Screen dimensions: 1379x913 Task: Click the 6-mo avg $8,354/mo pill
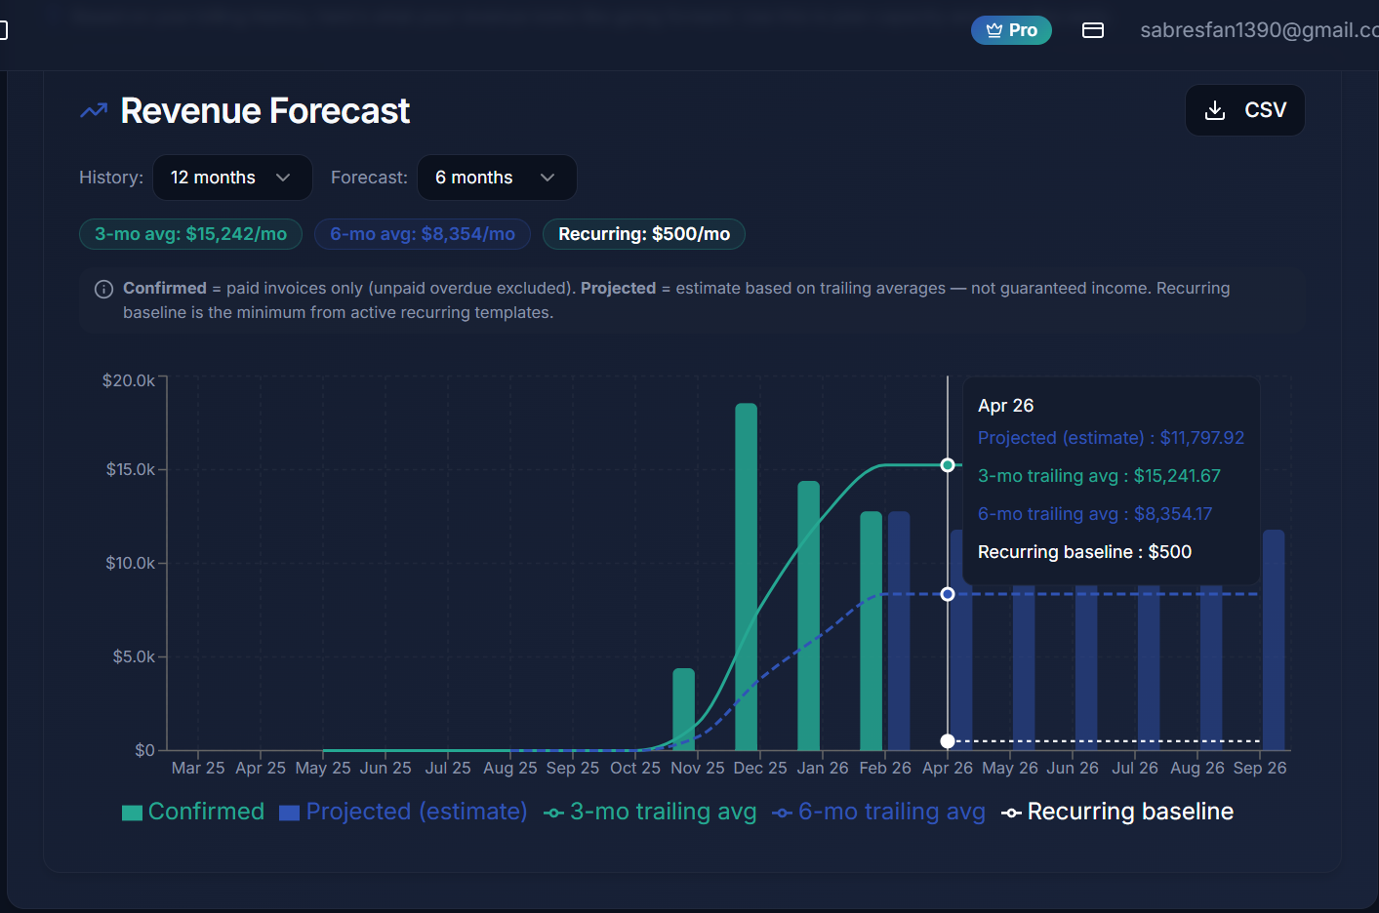(423, 234)
